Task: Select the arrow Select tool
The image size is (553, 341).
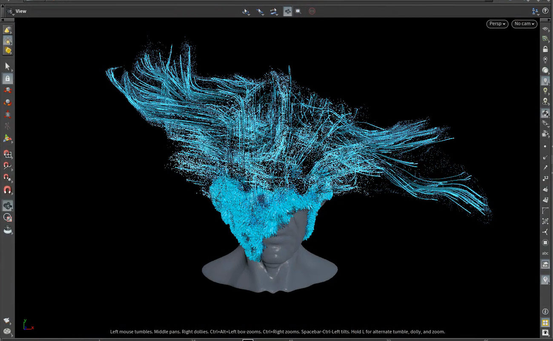Action: 7,66
